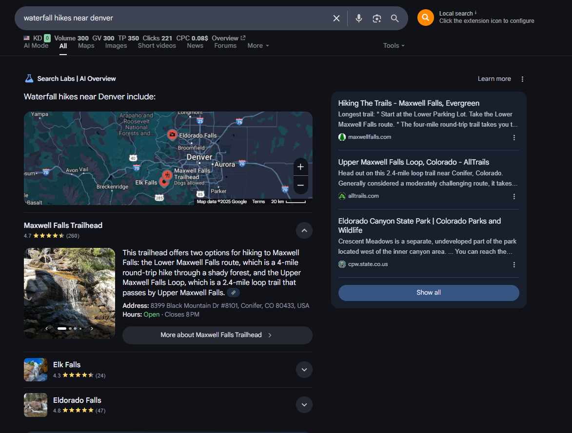Submit search with magnifier icon
Image resolution: width=572 pixels, height=433 pixels.
[394, 18]
